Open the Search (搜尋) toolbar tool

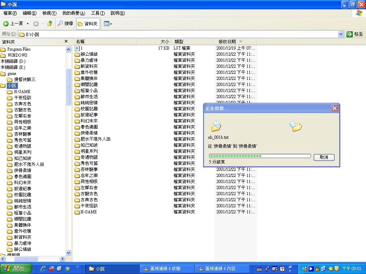point(65,24)
